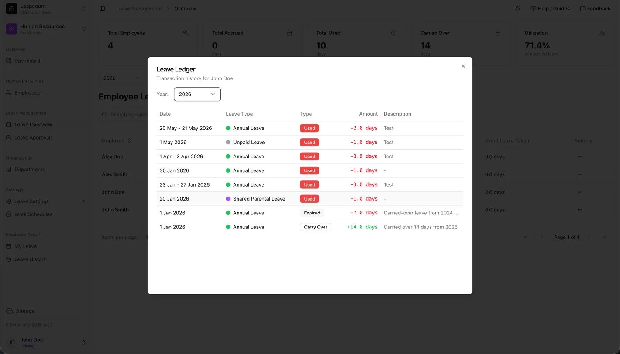Click the Total Accrued calendar icon
Screen dimensions: 620x354
(289, 33)
